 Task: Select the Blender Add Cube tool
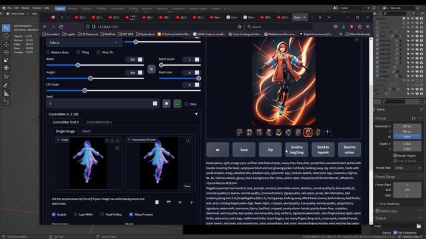[6, 94]
